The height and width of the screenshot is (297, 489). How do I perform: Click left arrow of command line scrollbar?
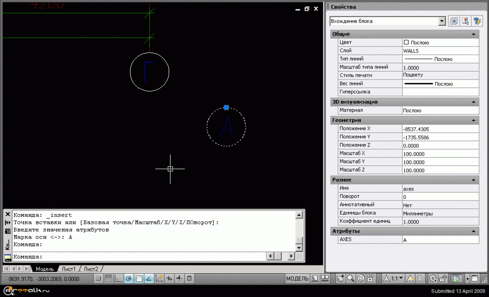tap(270, 256)
